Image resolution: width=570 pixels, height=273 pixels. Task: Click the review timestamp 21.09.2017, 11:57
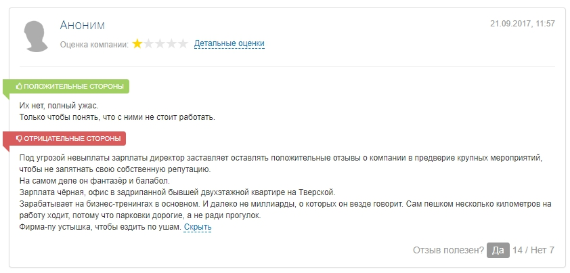pyautogui.click(x=523, y=24)
